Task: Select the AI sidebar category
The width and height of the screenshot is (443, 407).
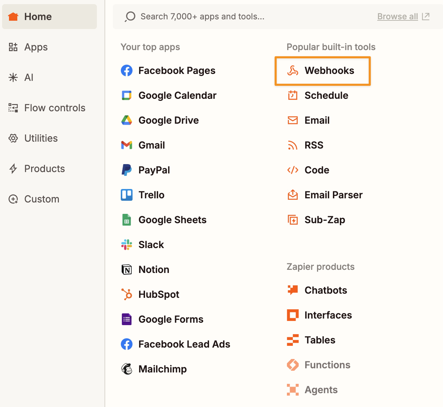Action: point(28,77)
